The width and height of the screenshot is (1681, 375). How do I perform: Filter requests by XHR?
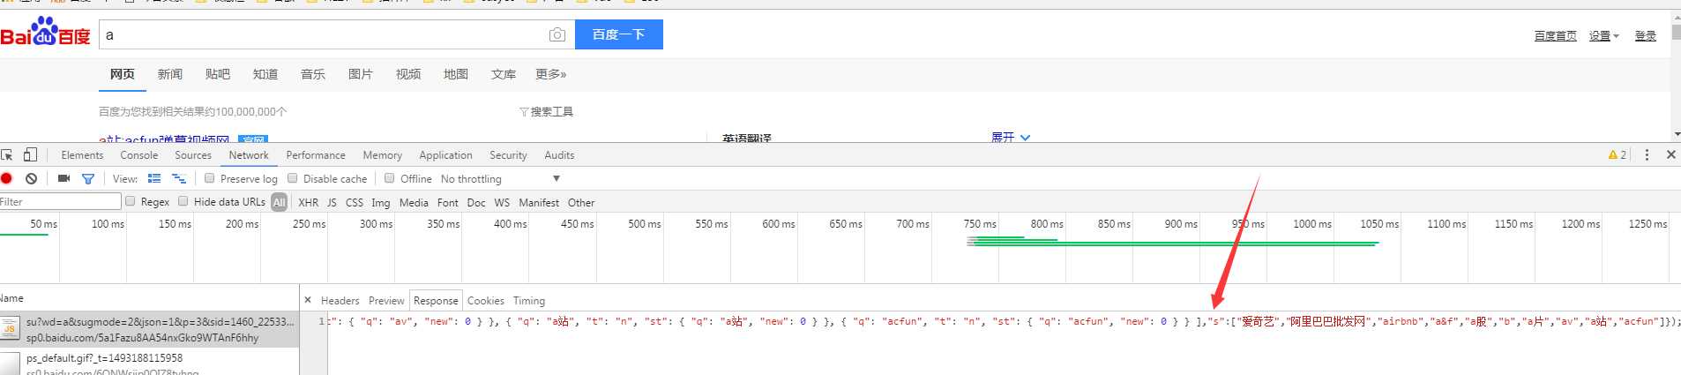click(x=309, y=202)
